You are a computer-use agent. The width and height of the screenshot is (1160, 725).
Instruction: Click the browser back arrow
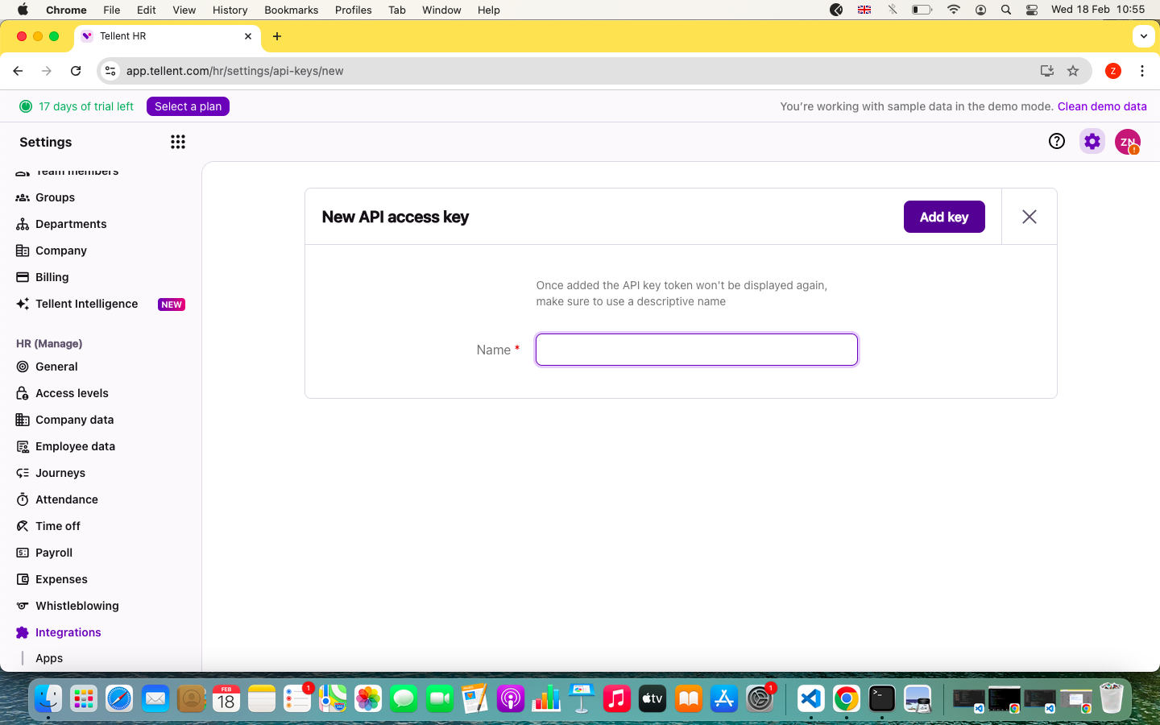coord(18,71)
